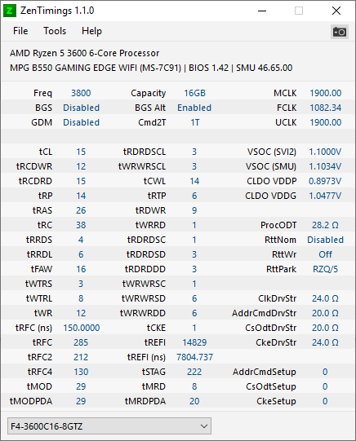The width and height of the screenshot is (356, 441).
Task: Select the tRFC (ns) value 150.0000
Action: point(82,328)
